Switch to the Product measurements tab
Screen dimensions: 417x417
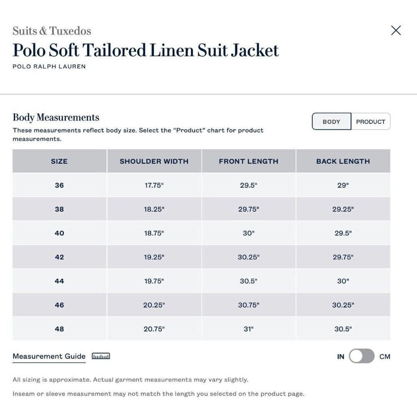point(371,121)
